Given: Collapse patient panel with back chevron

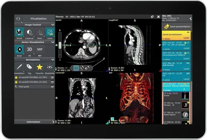Looking at the screenshot, I should [190, 19].
